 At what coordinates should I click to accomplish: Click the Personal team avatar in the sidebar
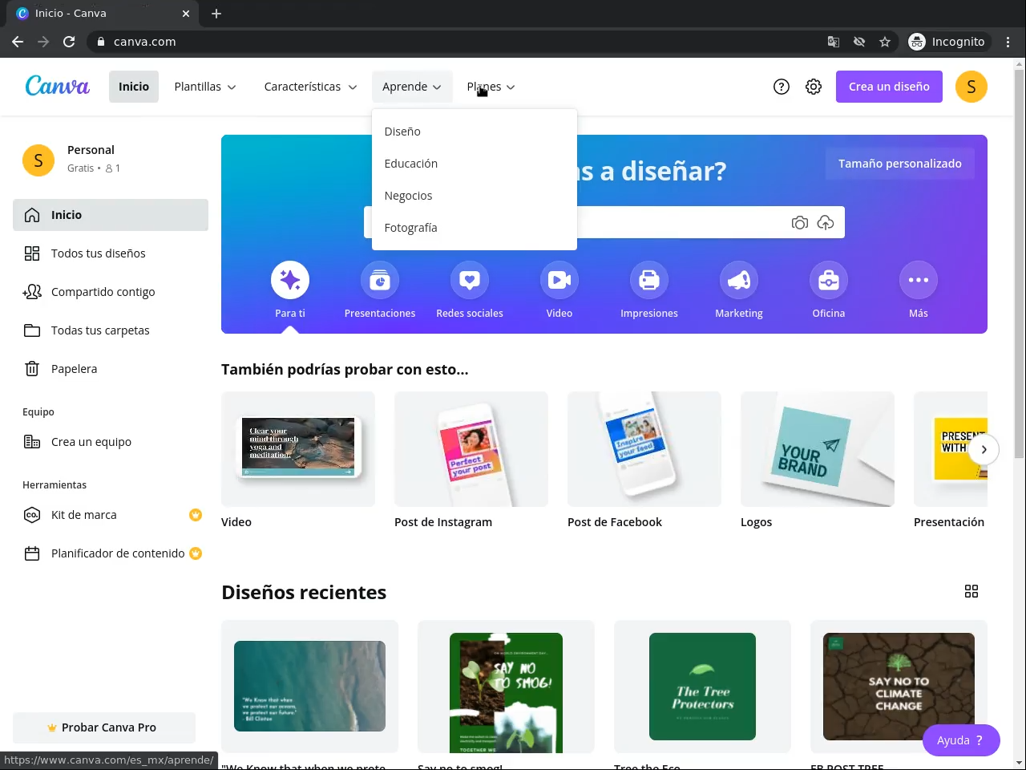click(x=38, y=160)
